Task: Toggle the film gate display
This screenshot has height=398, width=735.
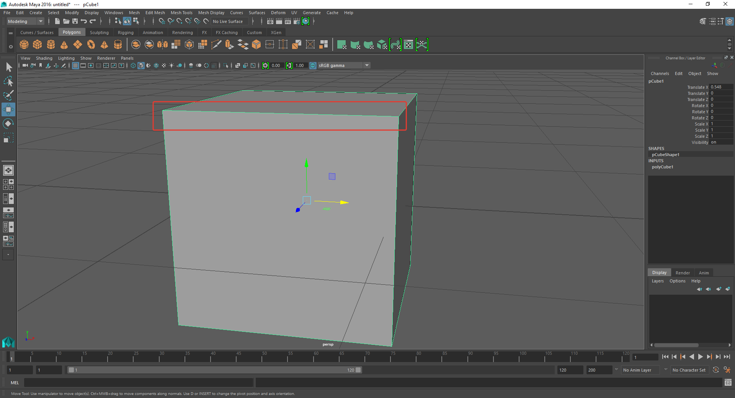Action: pos(83,65)
